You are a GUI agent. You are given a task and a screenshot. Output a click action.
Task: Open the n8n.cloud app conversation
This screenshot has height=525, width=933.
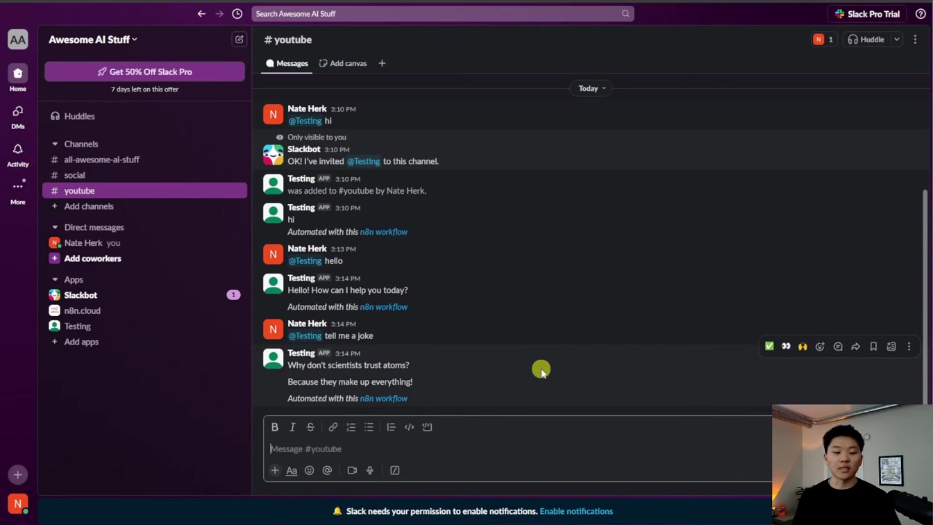click(x=144, y=310)
